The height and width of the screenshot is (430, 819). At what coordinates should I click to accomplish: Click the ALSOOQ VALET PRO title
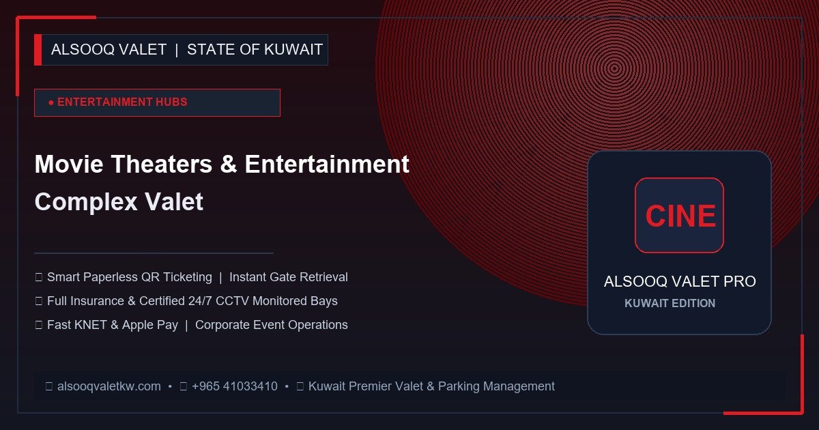[x=680, y=281]
